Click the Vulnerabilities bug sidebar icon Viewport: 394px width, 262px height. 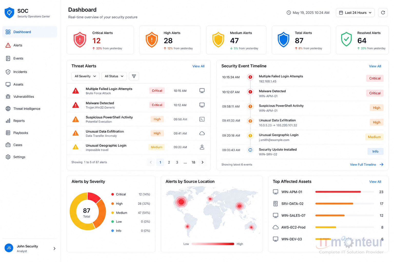(8, 96)
